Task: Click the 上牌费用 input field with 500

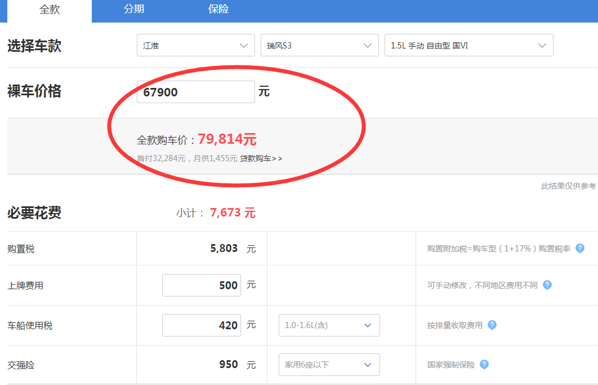Action: (x=202, y=285)
